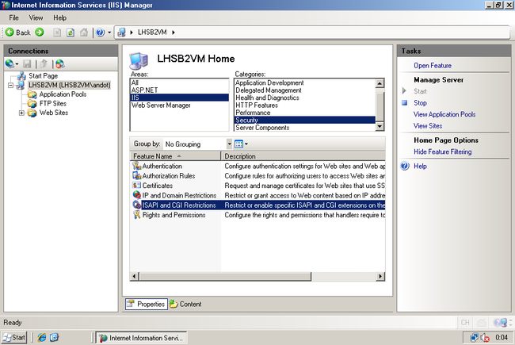Open the dropdown arrow beside toolbar Help icon
Image resolution: width=515 pixels, height=345 pixels.
(109, 33)
